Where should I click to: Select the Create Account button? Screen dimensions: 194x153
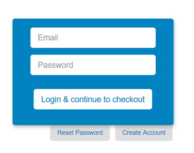tap(144, 133)
